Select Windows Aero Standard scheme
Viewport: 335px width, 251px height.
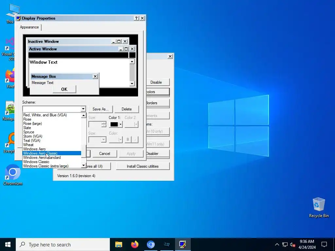click(x=52, y=158)
